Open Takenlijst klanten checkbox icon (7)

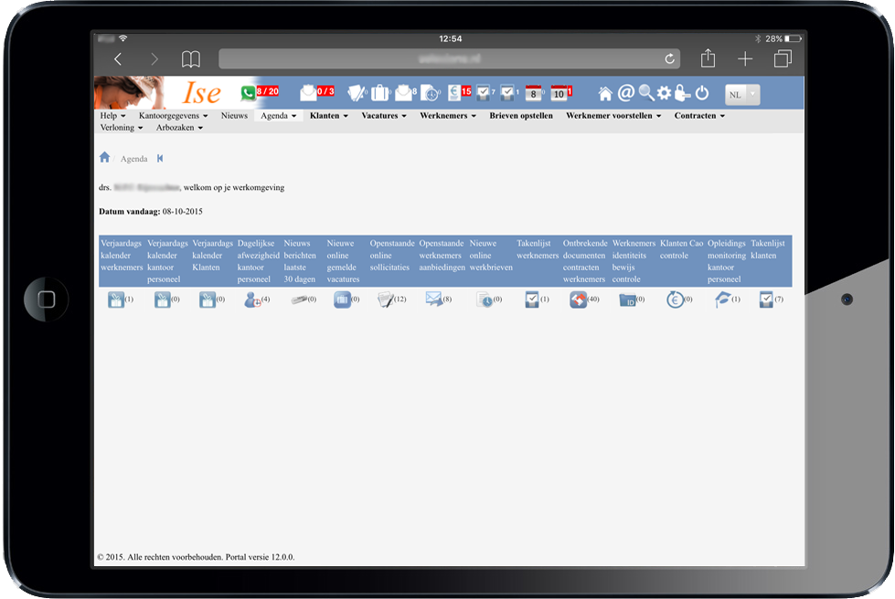[766, 299]
